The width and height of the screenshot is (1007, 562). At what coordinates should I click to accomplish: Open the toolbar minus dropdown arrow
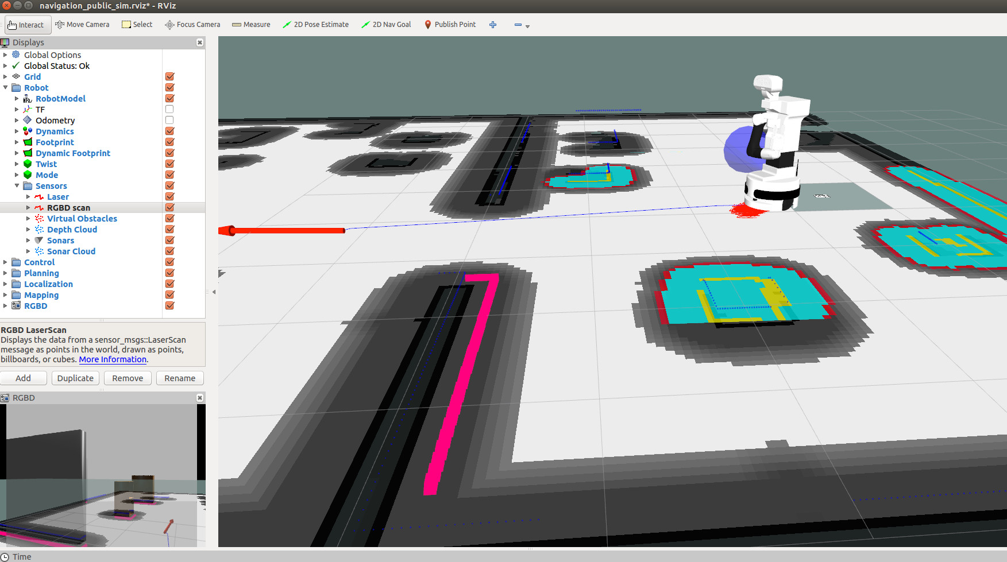(x=527, y=26)
